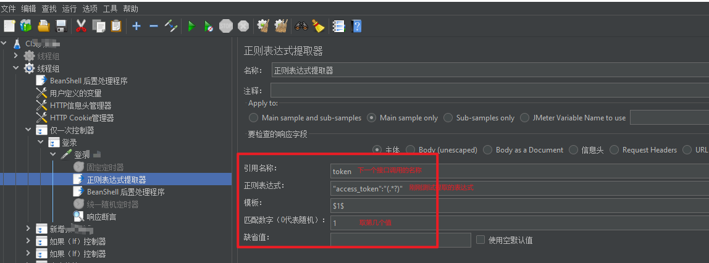Expand the first grayed 线程组 node
The height and width of the screenshot is (263, 709).
(x=16, y=56)
